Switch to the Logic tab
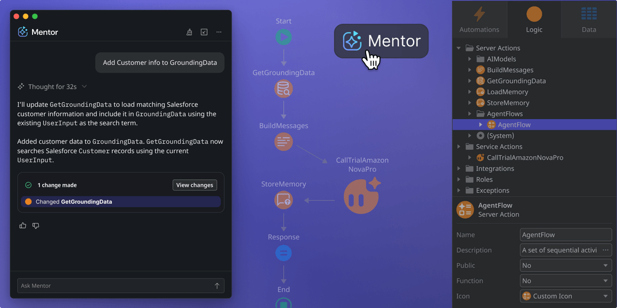Viewport: 617px width, 308px height. coord(534,19)
